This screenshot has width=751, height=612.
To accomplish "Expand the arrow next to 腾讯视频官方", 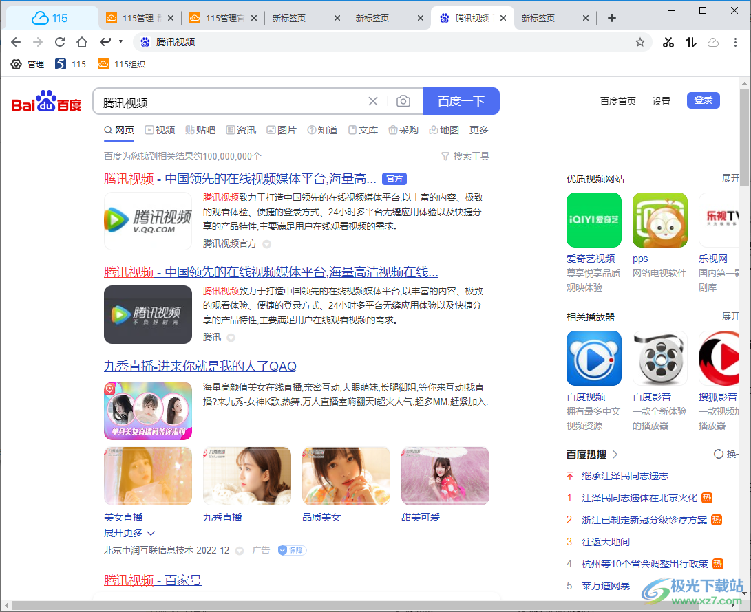I will pyautogui.click(x=267, y=245).
